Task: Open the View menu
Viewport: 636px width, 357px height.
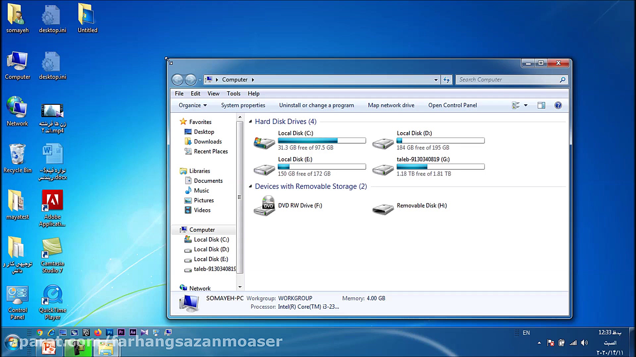Action: tap(213, 94)
